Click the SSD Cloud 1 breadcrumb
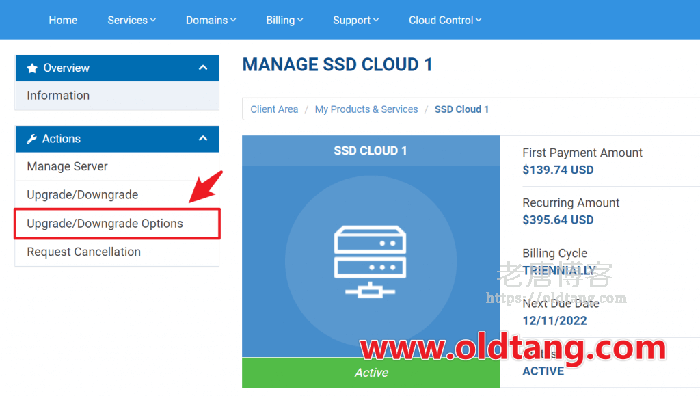This screenshot has width=700, height=396. click(461, 109)
